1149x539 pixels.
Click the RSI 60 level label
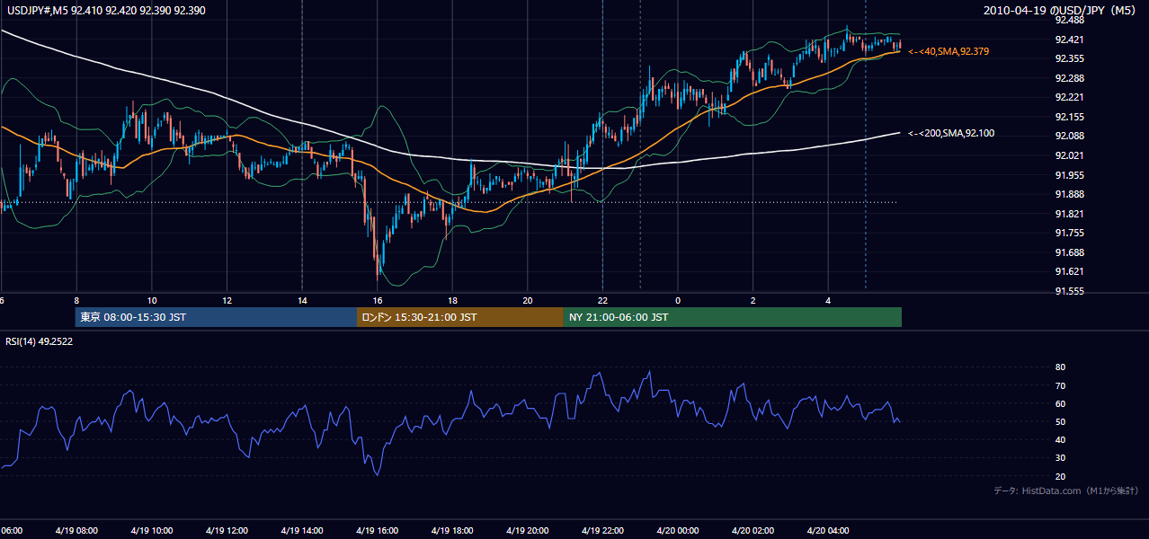1060,403
